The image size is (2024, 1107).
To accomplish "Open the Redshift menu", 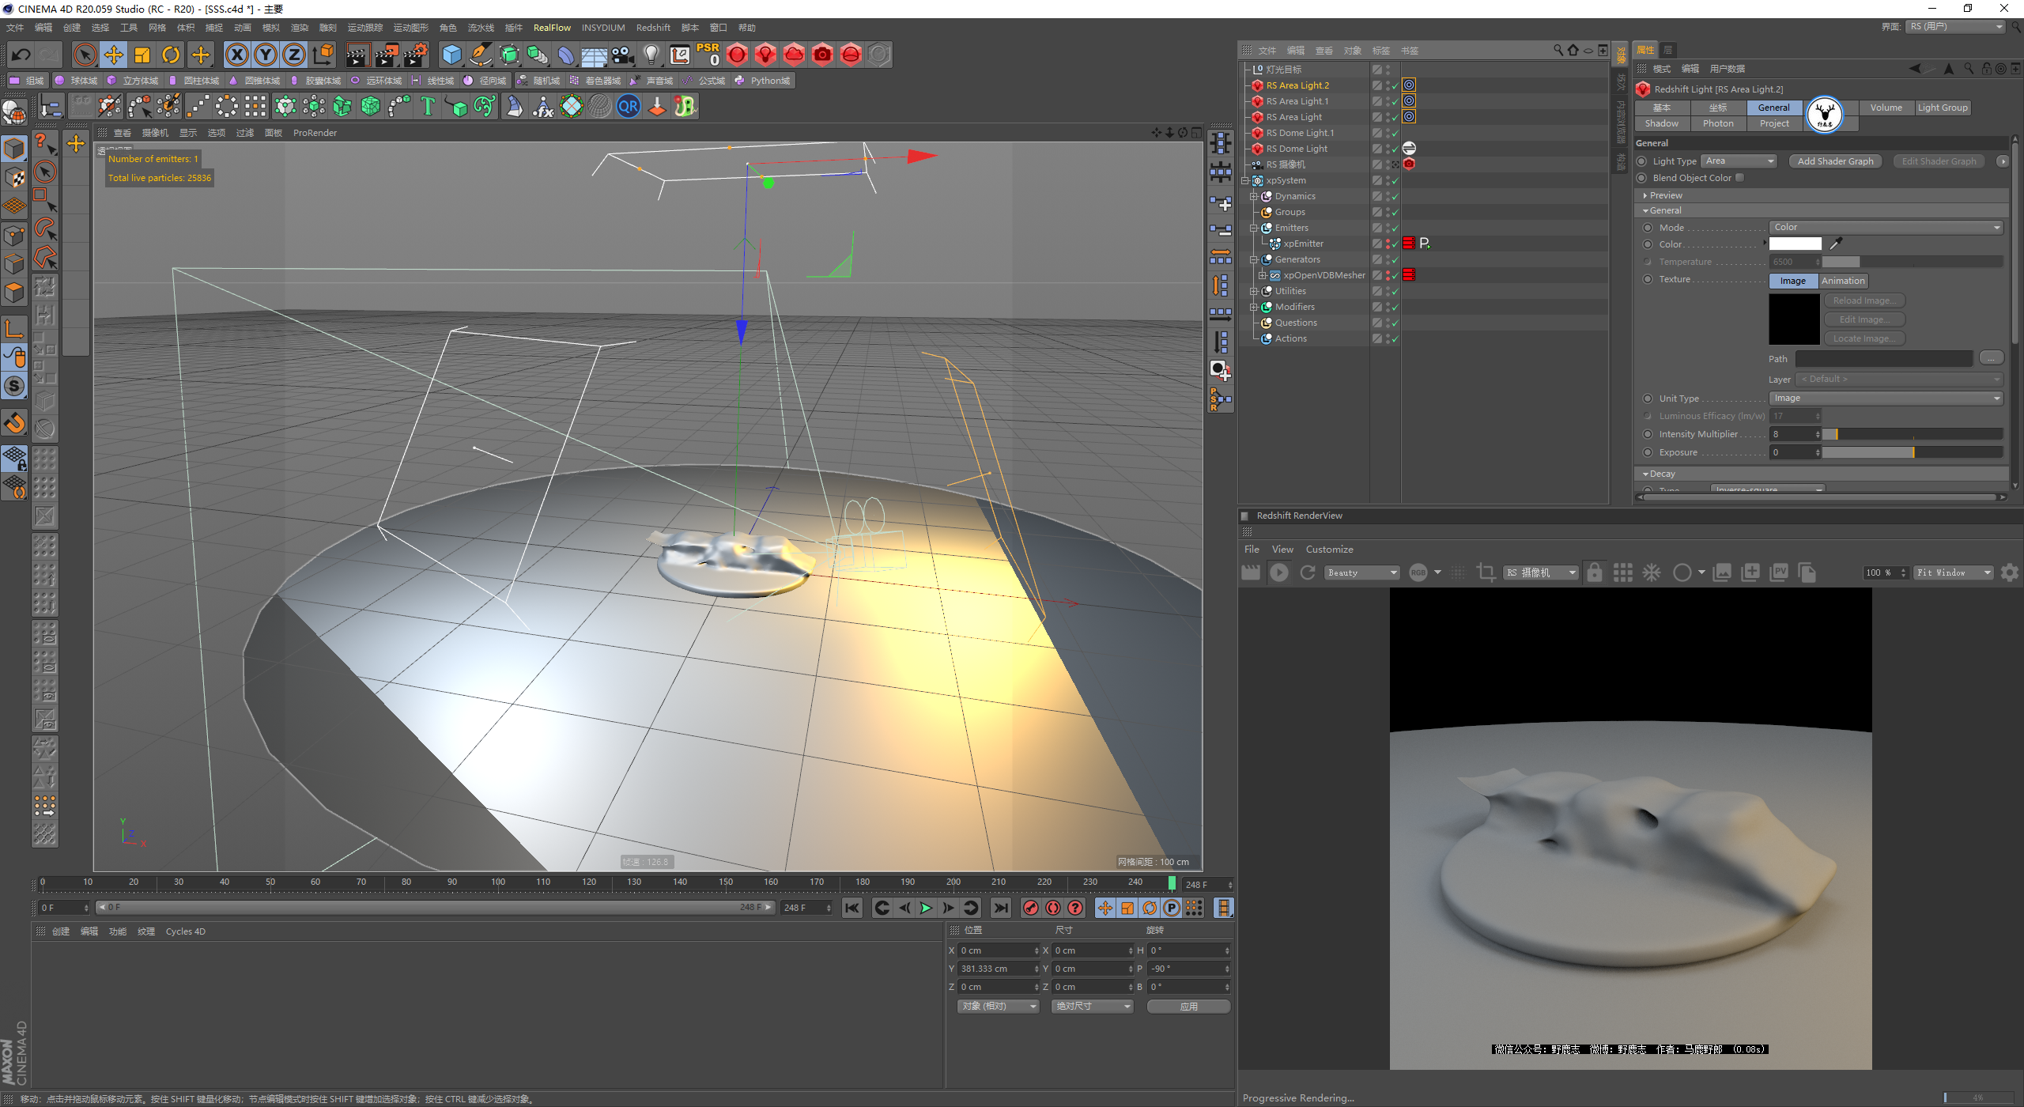I will coord(652,28).
